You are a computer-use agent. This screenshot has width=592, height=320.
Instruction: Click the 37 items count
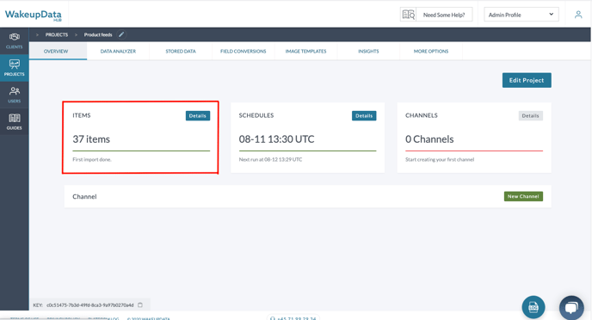click(x=91, y=139)
